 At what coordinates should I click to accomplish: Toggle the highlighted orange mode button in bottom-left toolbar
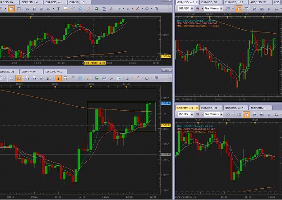click(19, 78)
